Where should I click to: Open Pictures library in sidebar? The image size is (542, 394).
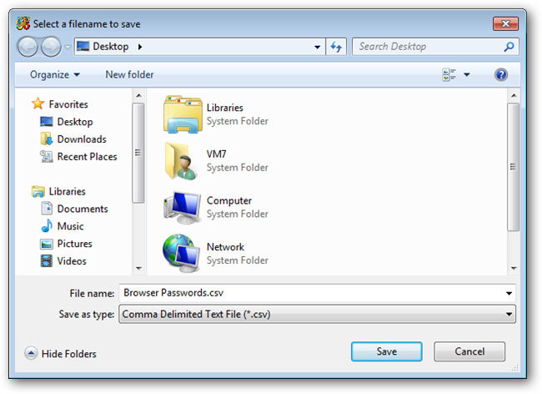coord(75,244)
